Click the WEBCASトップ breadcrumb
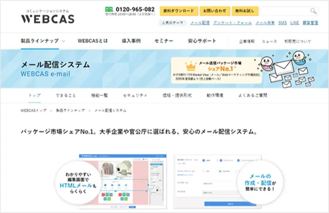This screenshot has width=329, height=213. (x=34, y=110)
